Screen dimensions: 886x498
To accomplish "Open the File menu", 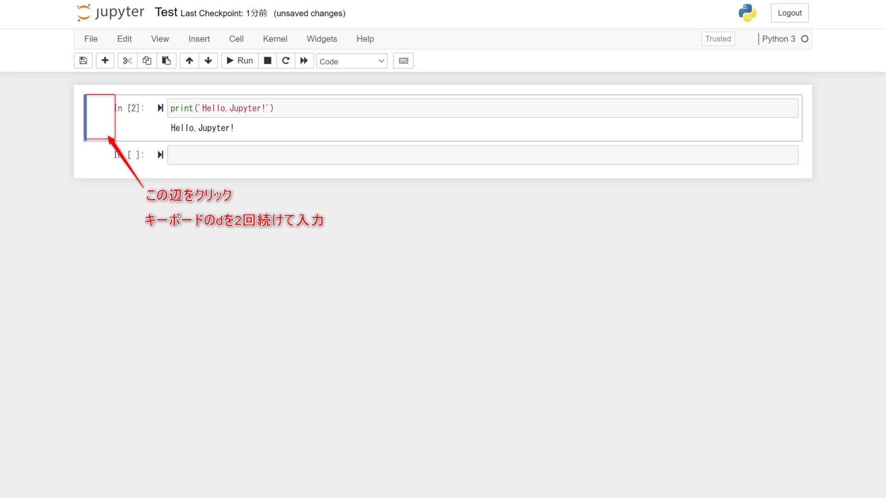I will tap(91, 39).
